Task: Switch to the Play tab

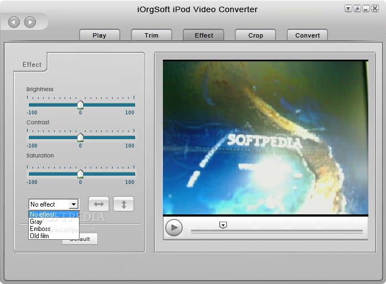Action: click(99, 35)
